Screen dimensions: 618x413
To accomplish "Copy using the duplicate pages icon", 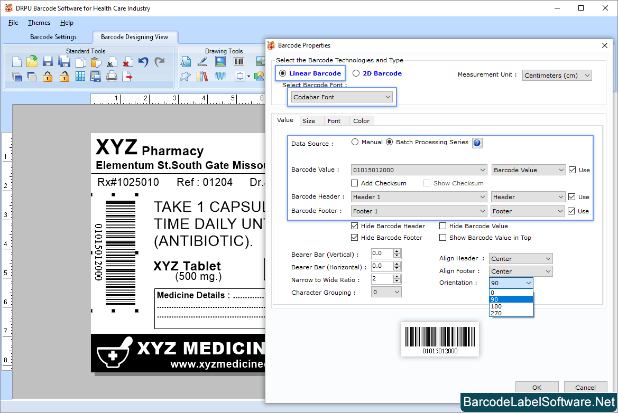I will (80, 62).
